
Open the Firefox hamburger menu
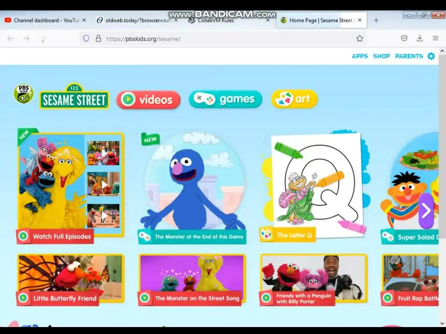pos(436,38)
